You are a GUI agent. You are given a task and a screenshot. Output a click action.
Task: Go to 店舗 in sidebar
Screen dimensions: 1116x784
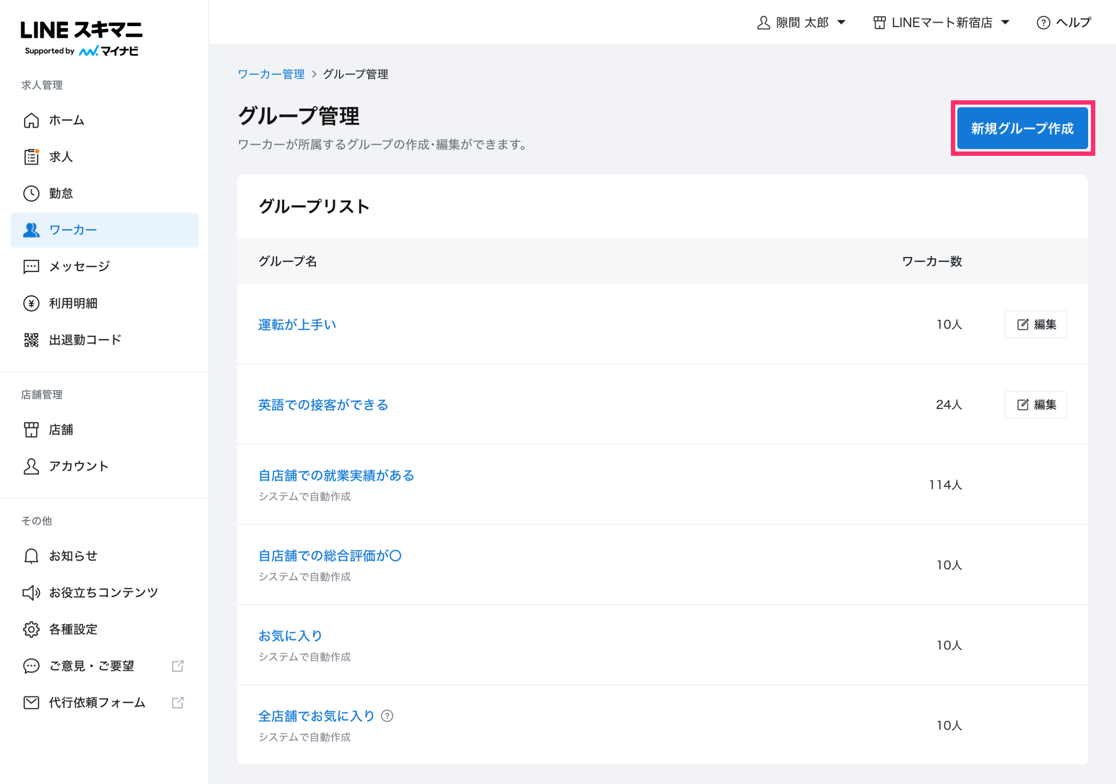tap(61, 430)
